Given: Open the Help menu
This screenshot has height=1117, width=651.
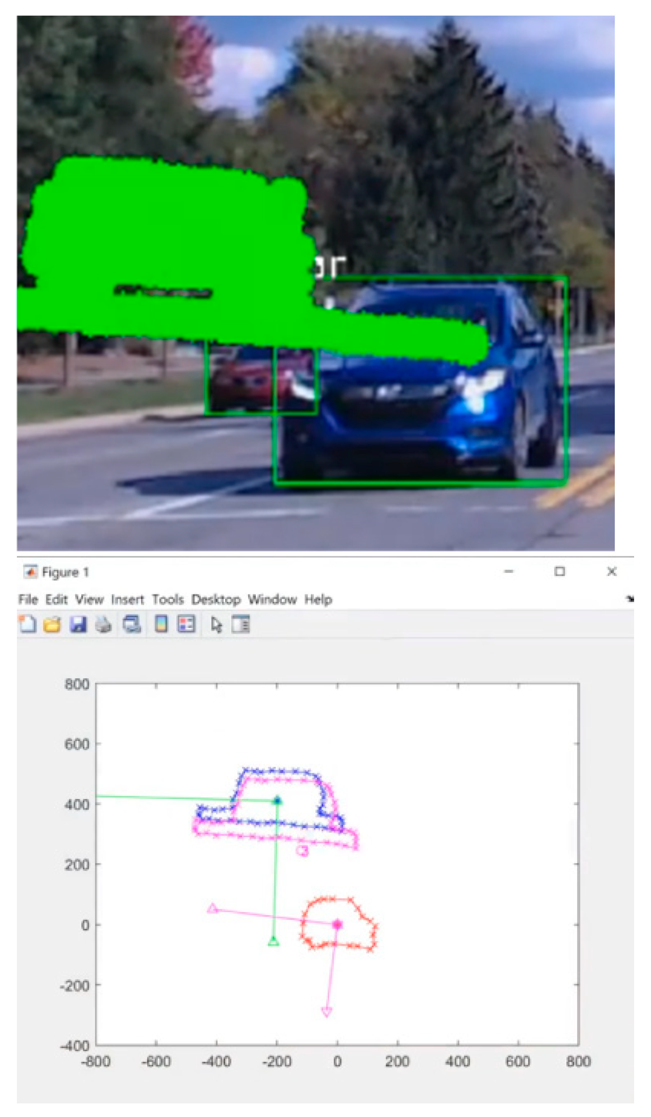Looking at the screenshot, I should pos(318,599).
